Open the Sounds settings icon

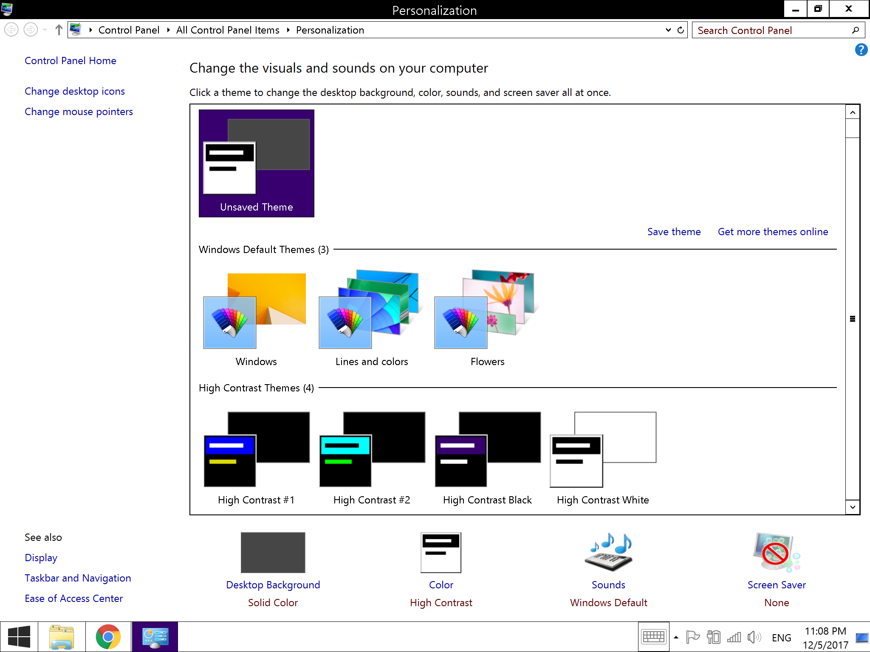point(608,553)
